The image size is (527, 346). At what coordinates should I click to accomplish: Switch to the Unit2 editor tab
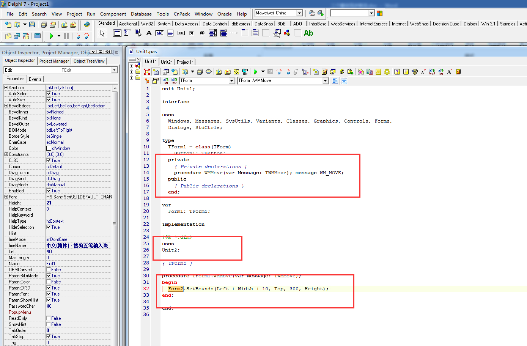coord(167,62)
